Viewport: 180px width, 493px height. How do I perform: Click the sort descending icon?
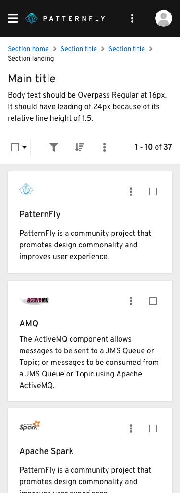(80, 147)
